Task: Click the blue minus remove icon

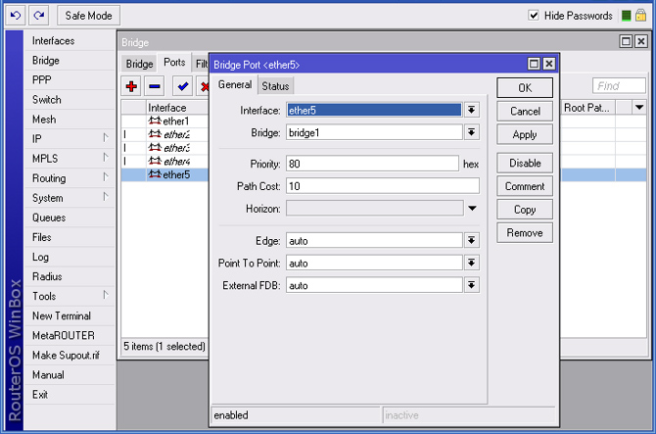Action: click(155, 87)
